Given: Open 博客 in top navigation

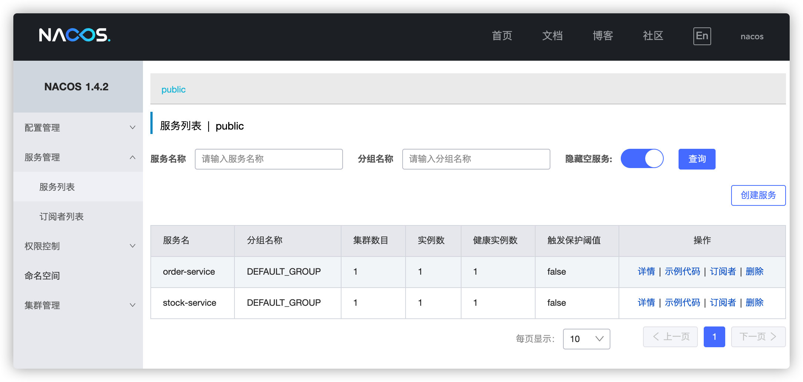Looking at the screenshot, I should (x=603, y=36).
